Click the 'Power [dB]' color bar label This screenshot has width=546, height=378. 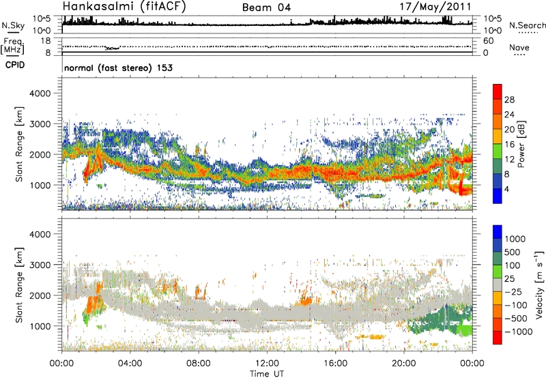(x=521, y=144)
